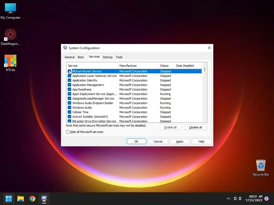Uncheck the AppX Deployment Service checkbox

point(69,94)
